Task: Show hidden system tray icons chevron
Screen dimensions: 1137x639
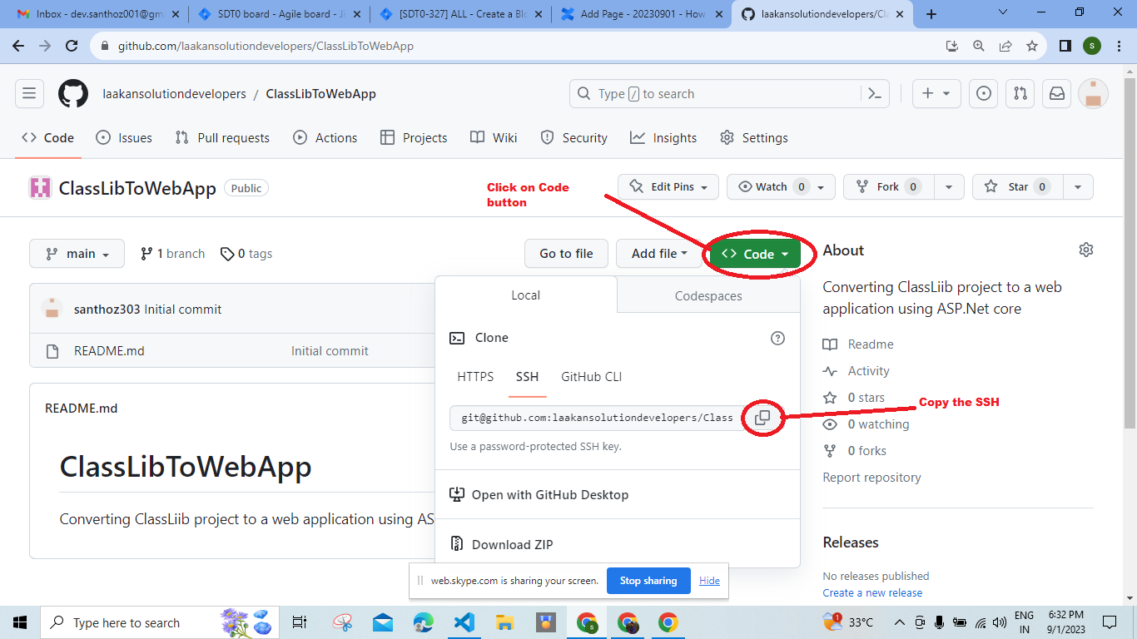Action: tap(900, 622)
